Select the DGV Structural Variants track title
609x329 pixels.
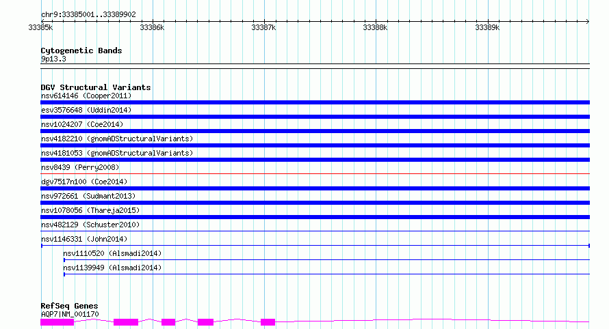click(x=96, y=87)
